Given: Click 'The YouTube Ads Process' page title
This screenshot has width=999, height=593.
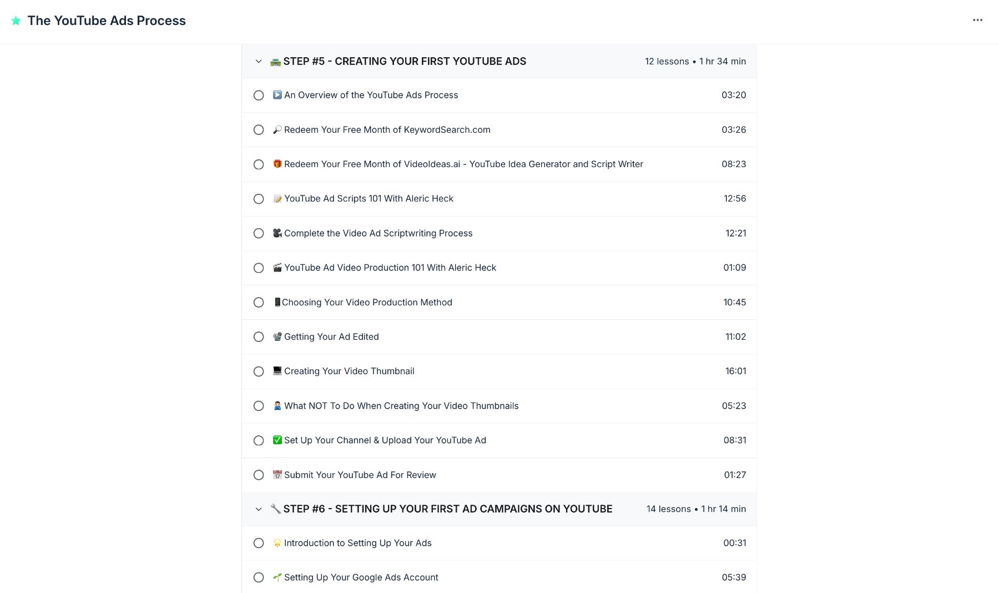Looking at the screenshot, I should pyautogui.click(x=107, y=21).
